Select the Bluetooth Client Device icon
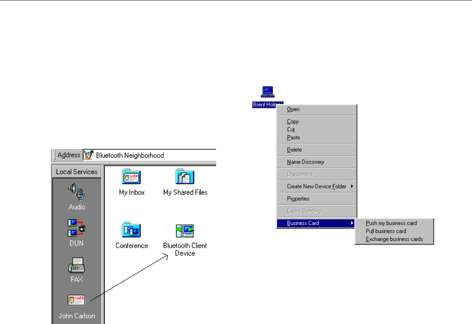 pyautogui.click(x=185, y=231)
